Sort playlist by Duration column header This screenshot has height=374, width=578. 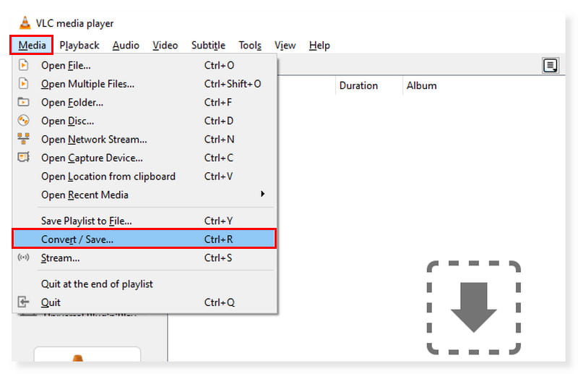[358, 85]
